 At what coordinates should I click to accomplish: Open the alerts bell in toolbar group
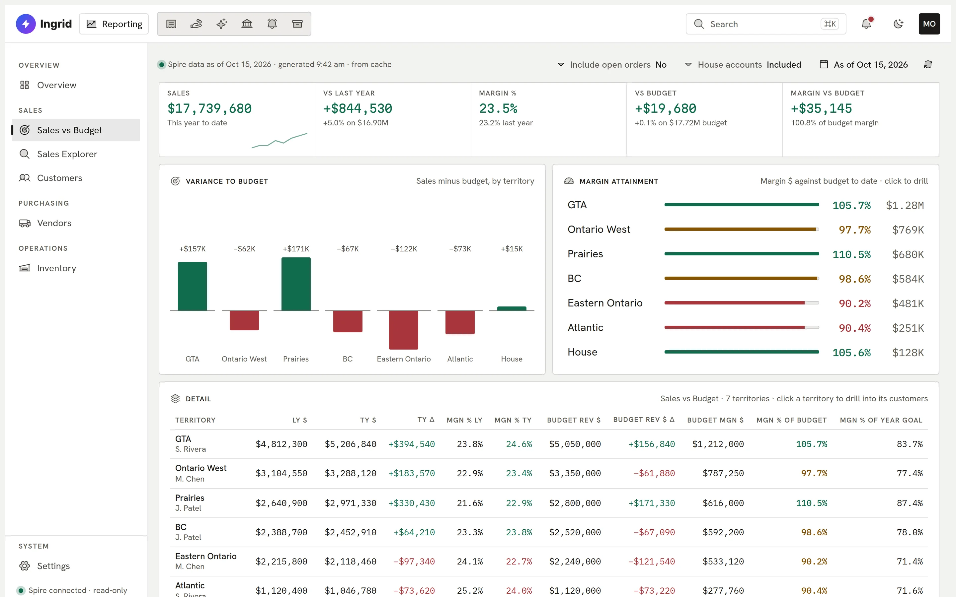[272, 24]
